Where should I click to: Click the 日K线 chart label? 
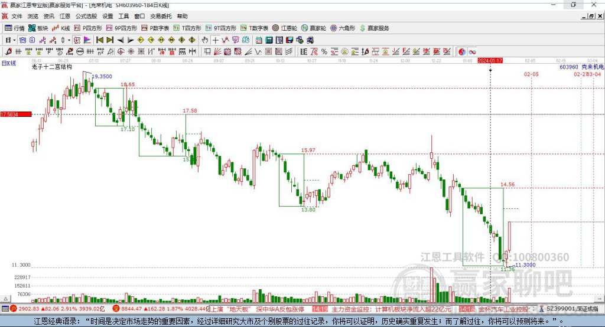coord(8,63)
